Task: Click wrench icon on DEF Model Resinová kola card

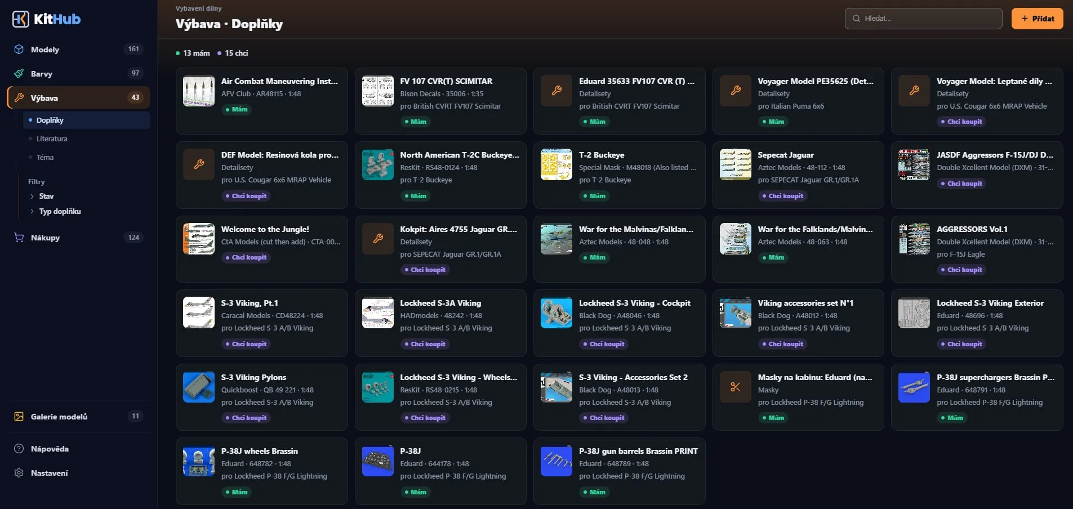Action: coord(199,164)
